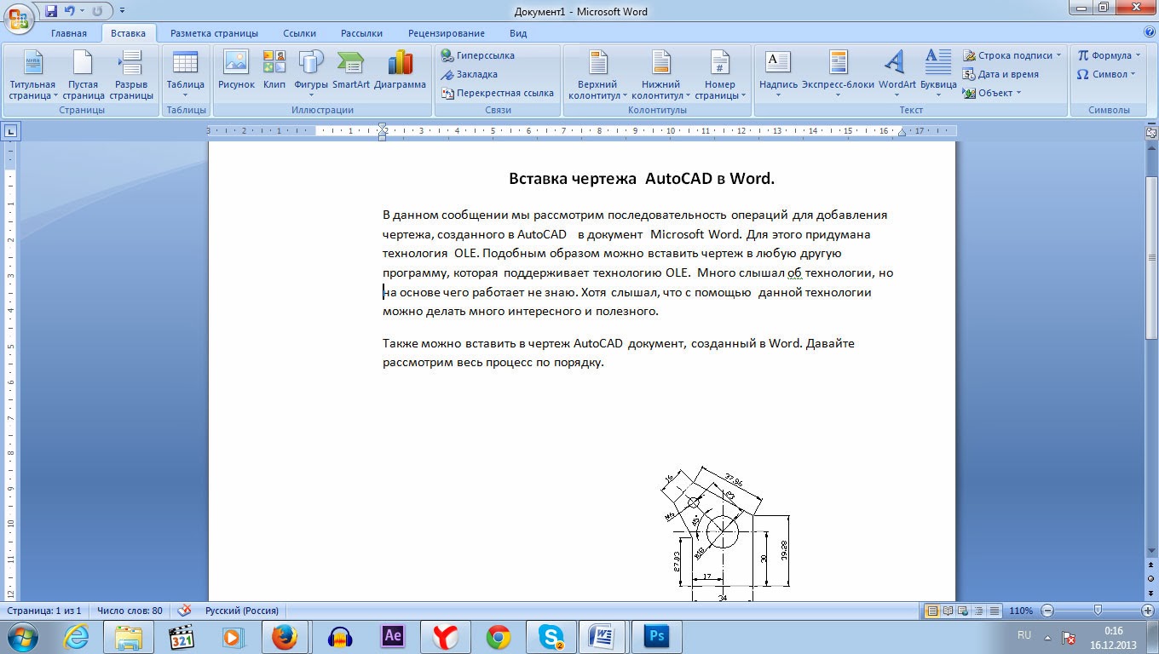Open Signature line (Строка подписи) dropdown
This screenshot has height=654, width=1159.
point(1013,55)
